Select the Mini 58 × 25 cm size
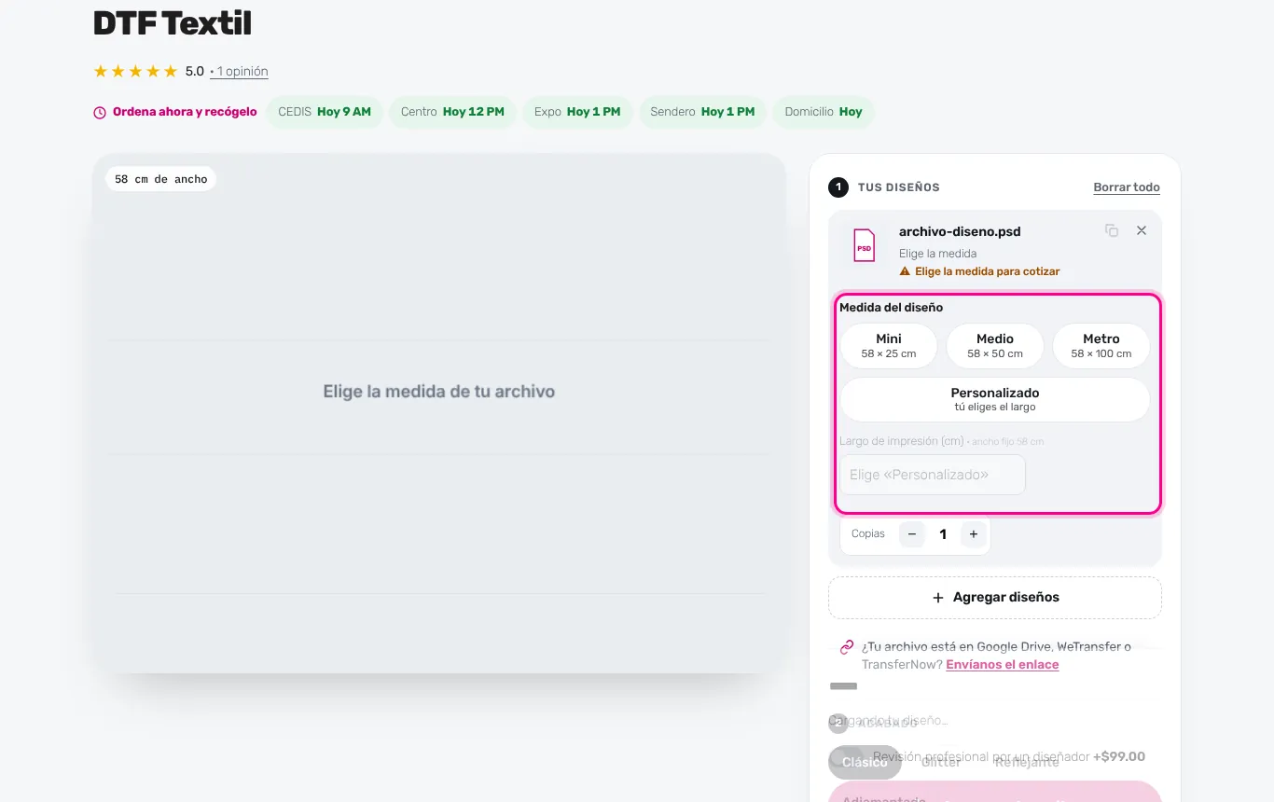Screen dimensions: 1274x802 click(x=889, y=346)
